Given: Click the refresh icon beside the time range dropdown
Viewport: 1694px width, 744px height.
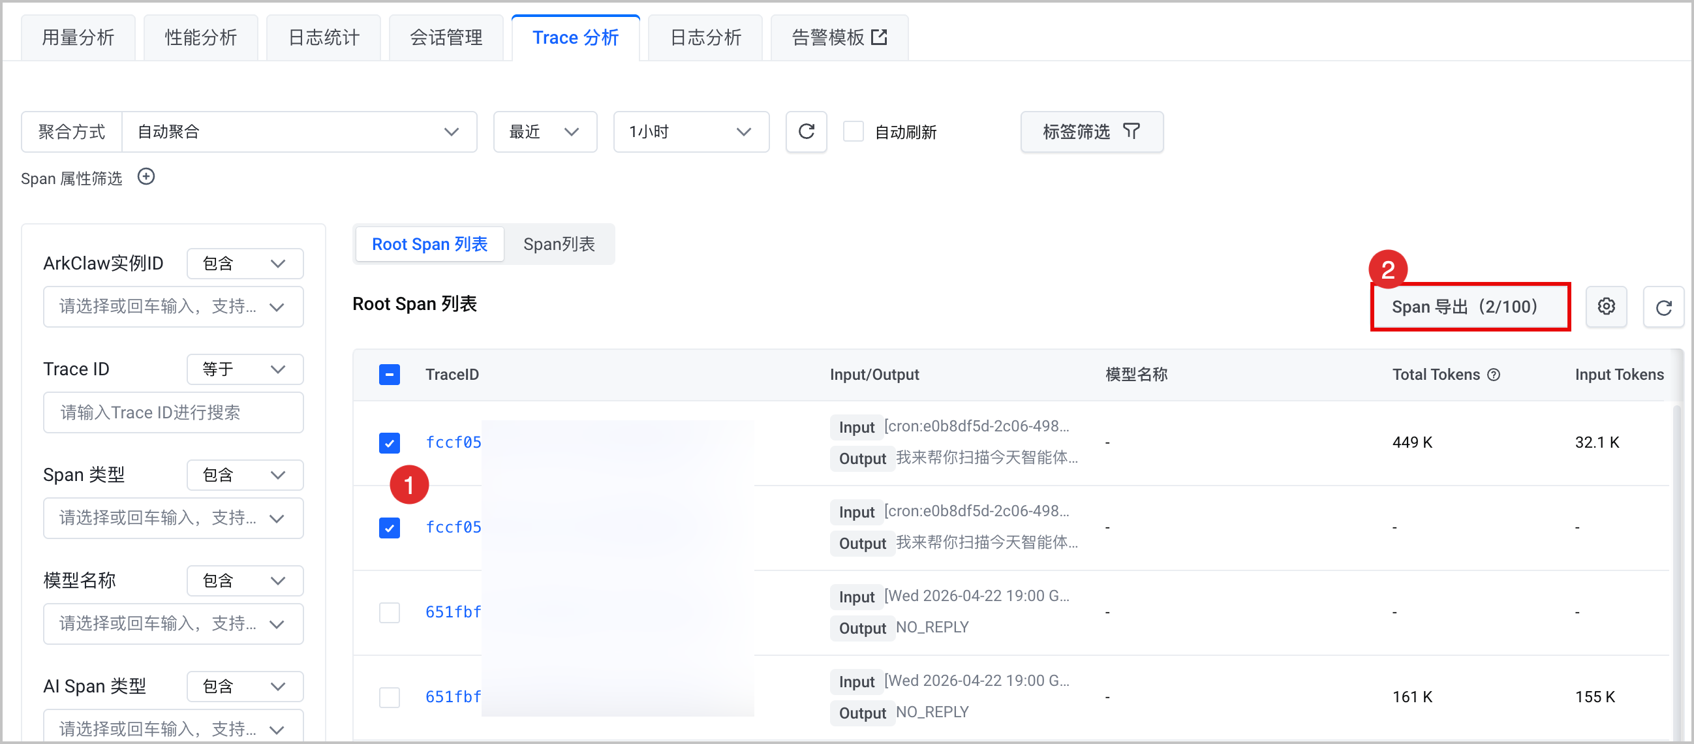Looking at the screenshot, I should tap(807, 132).
